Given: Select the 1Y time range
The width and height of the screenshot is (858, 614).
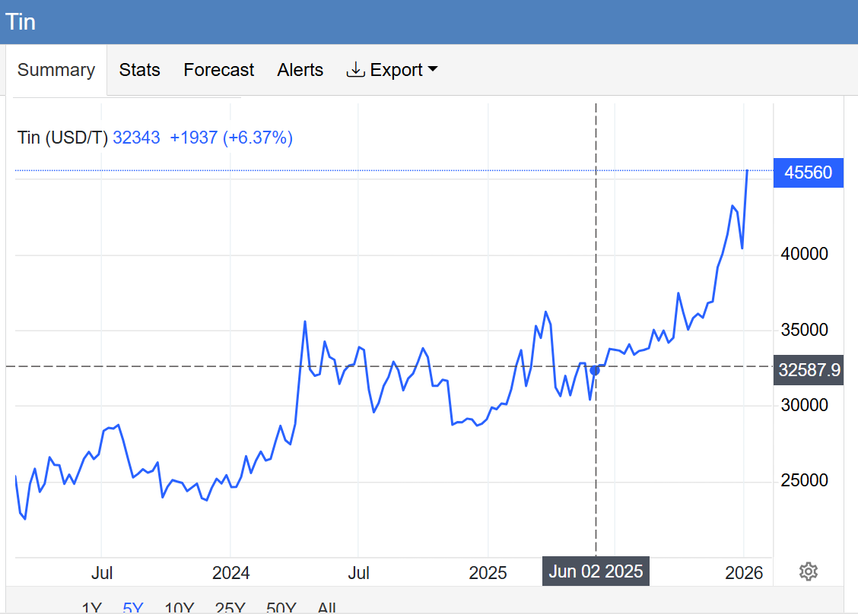Looking at the screenshot, I should pos(92,607).
